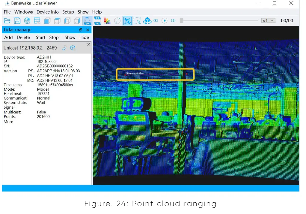Screen dimensions: 306x214
Task: Click the Device type value AD2-HH
Action: click(x=44, y=57)
